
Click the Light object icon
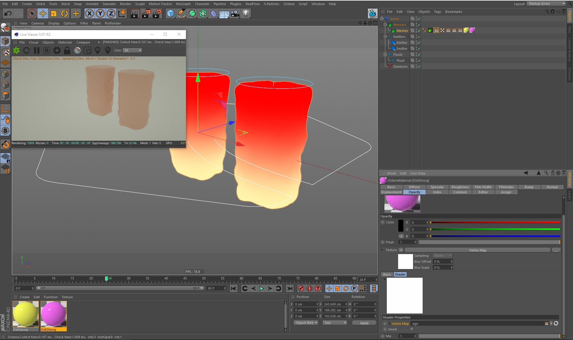click(246, 13)
